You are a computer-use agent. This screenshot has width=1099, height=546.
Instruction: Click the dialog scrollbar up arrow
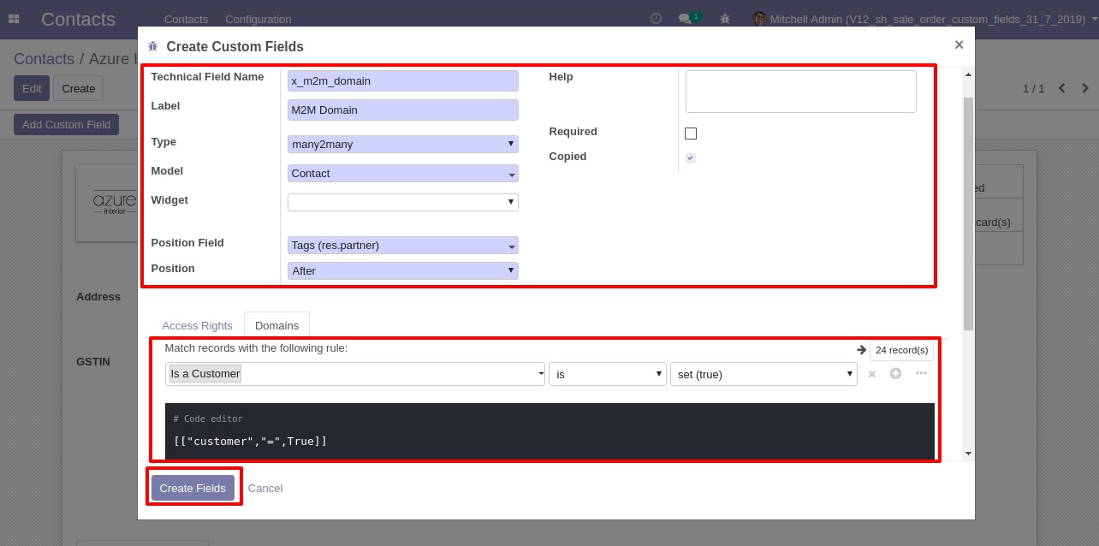click(x=968, y=74)
